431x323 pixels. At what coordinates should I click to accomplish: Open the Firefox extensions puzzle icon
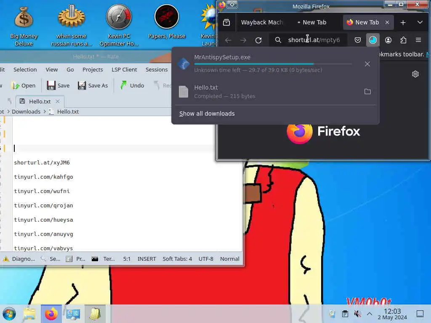[x=403, y=40]
